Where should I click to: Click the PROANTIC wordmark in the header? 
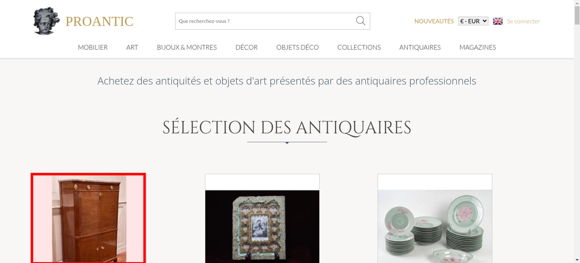99,21
